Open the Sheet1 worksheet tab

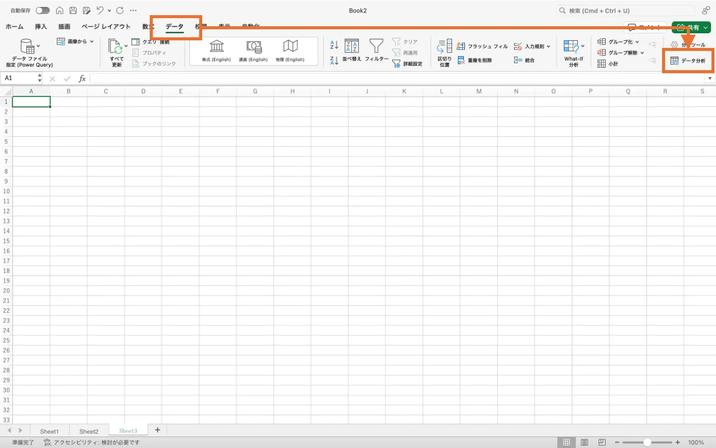click(49, 431)
